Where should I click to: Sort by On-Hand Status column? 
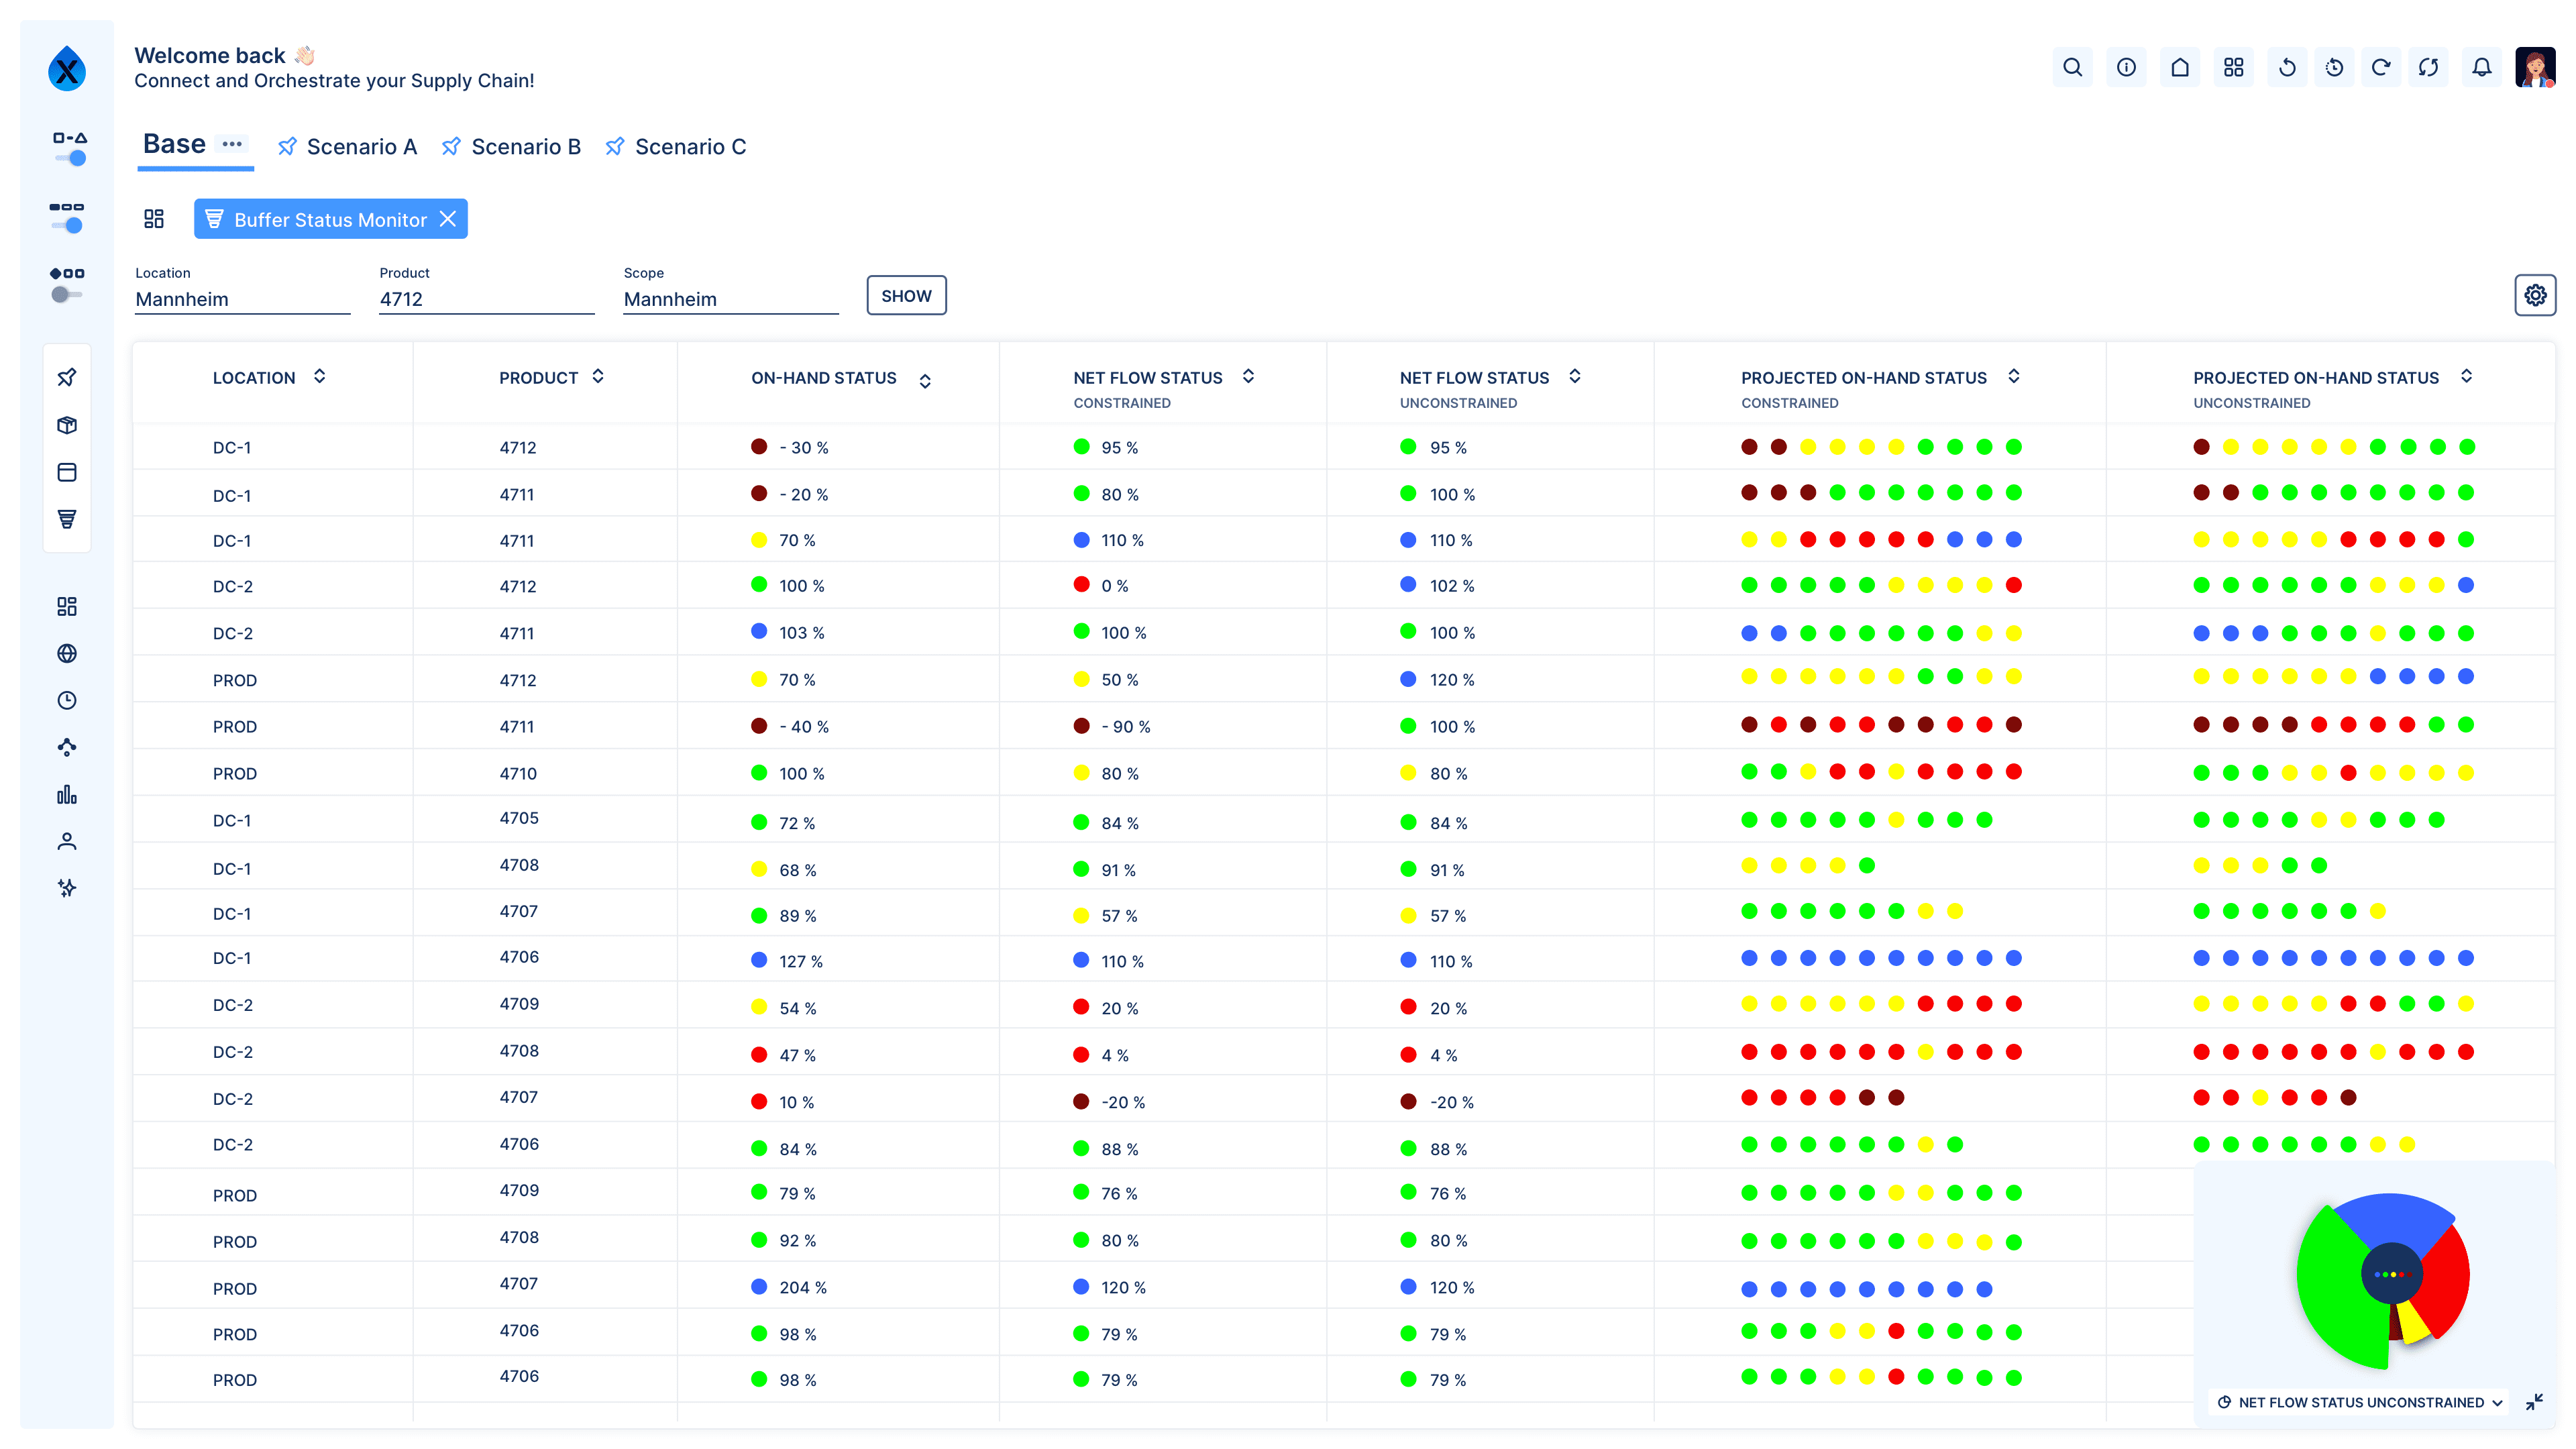click(925, 380)
